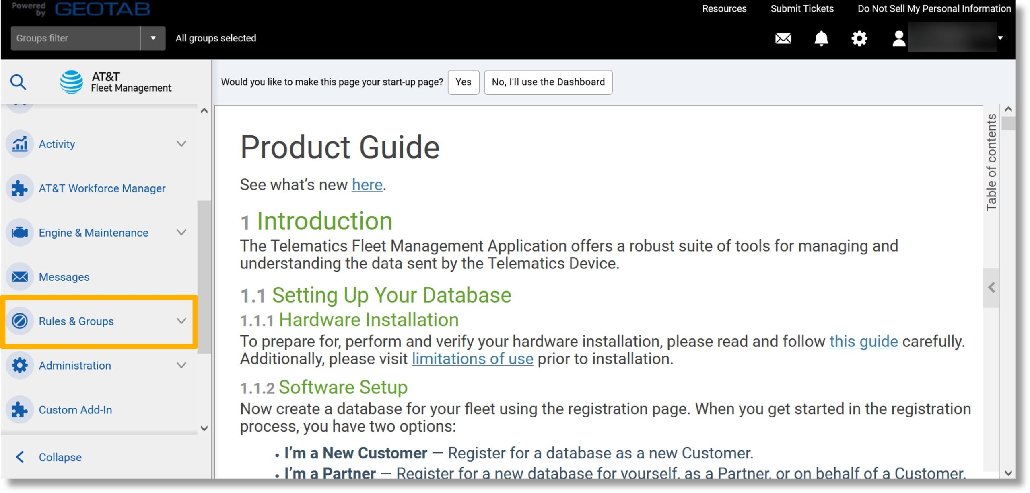Click the settings gear icon
1030x493 pixels.
coord(859,38)
